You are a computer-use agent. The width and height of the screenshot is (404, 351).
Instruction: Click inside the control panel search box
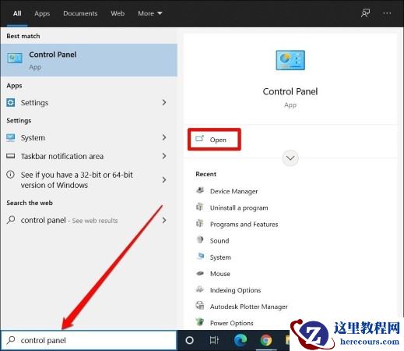[88, 340]
